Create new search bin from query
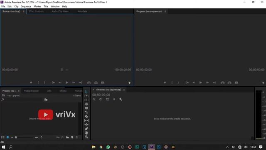The height and width of the screenshot is (150, 266). 46,100
